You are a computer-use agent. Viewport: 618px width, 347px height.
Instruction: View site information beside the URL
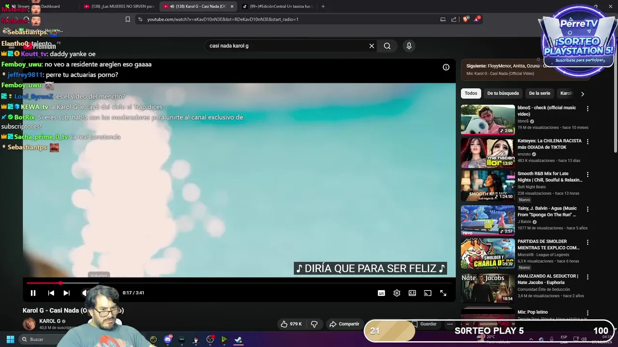(x=140, y=19)
